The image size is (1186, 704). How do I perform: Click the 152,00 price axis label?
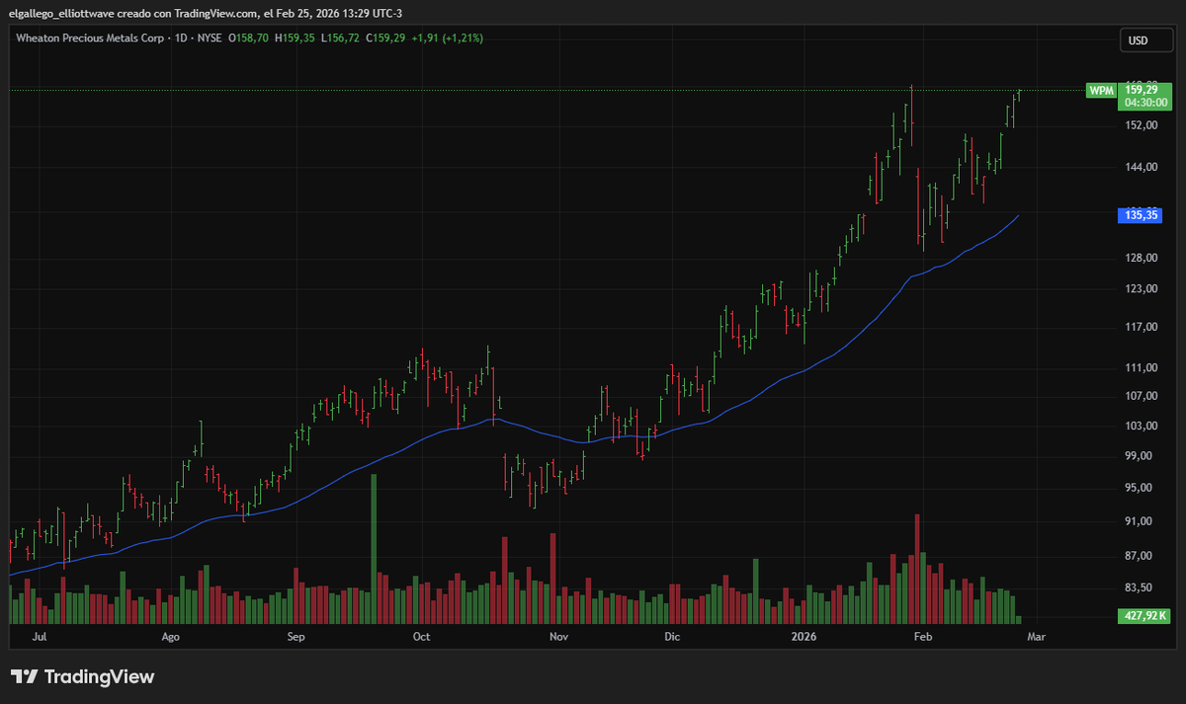pyautogui.click(x=1141, y=125)
